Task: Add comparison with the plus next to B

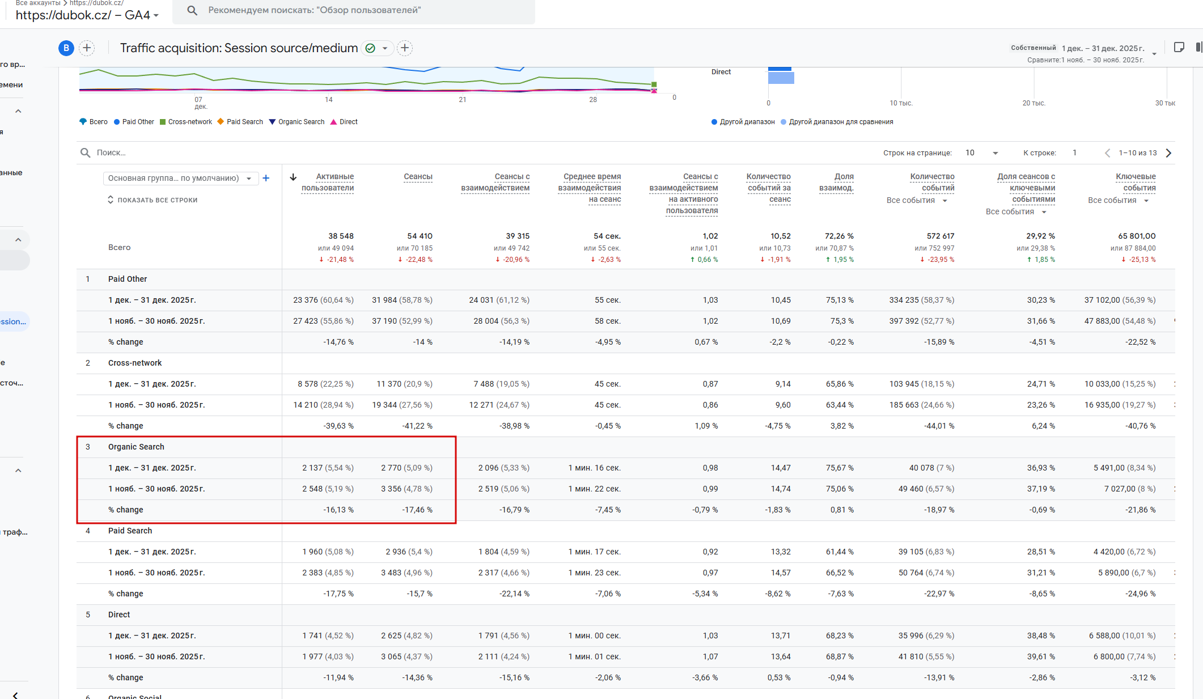Action: [x=87, y=48]
